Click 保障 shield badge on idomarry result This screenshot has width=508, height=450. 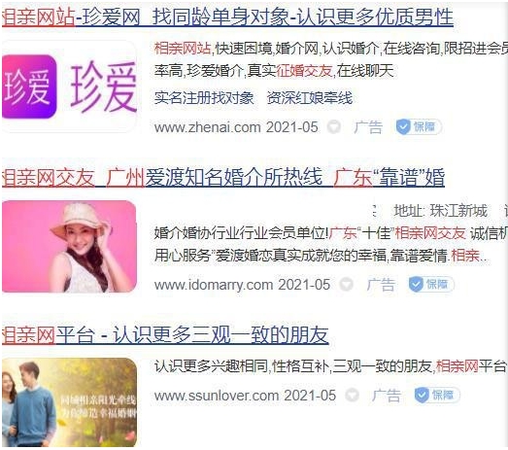[x=431, y=285]
